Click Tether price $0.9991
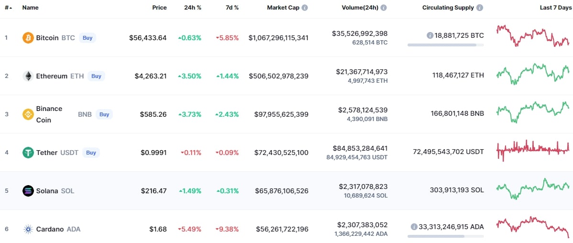The height and width of the screenshot is (243, 573). [x=154, y=153]
